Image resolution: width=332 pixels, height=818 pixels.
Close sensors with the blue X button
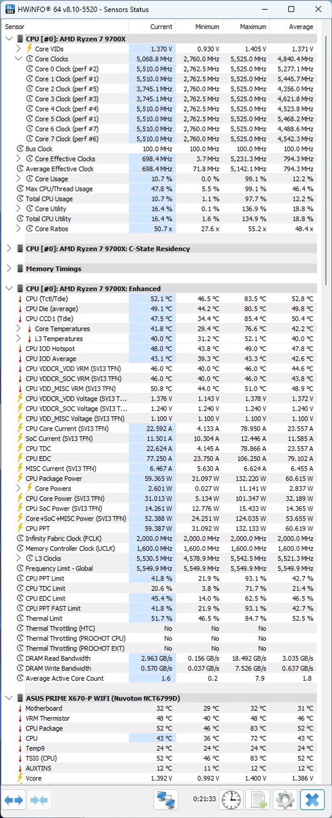[312, 800]
